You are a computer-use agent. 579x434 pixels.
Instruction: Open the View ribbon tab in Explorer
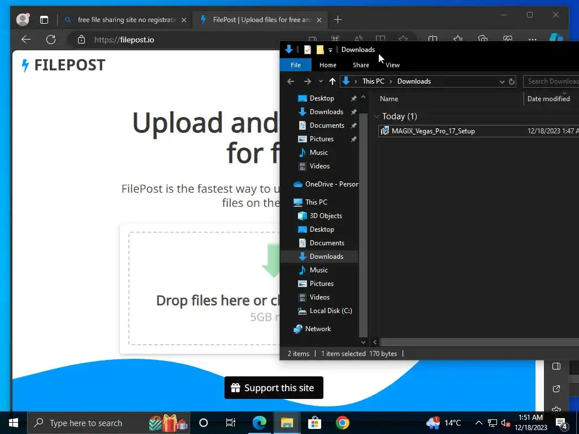coord(392,65)
